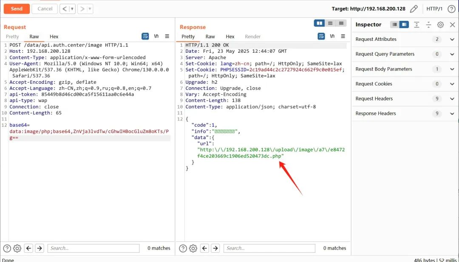Go to next match in Response search
This screenshot has width=459, height=262.
click(215, 248)
